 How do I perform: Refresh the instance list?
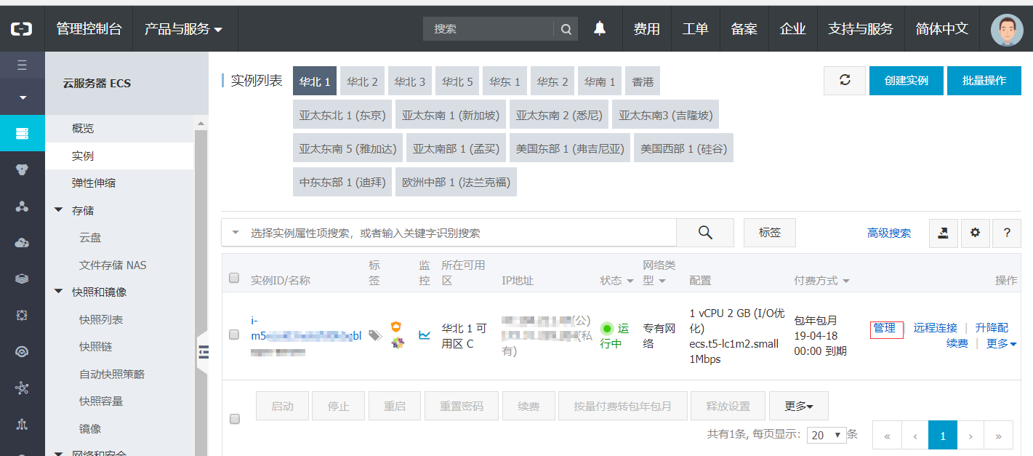click(x=845, y=81)
